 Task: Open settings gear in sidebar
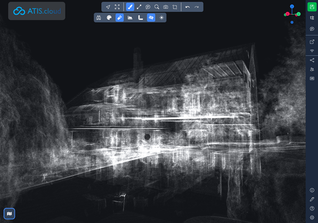coord(312,217)
